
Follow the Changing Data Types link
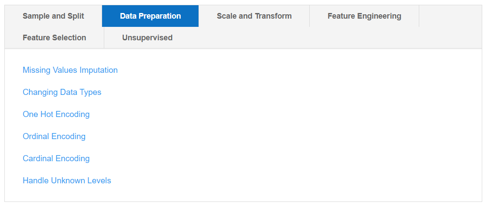coord(62,92)
